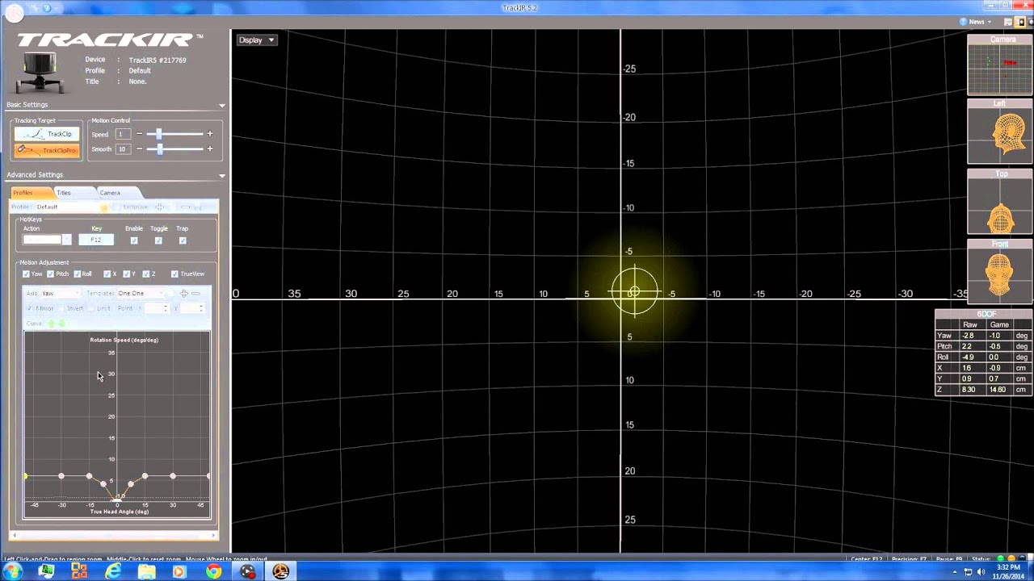The width and height of the screenshot is (1034, 581).
Task: Click the favorite star icon beside profile name
Action: 104,207
